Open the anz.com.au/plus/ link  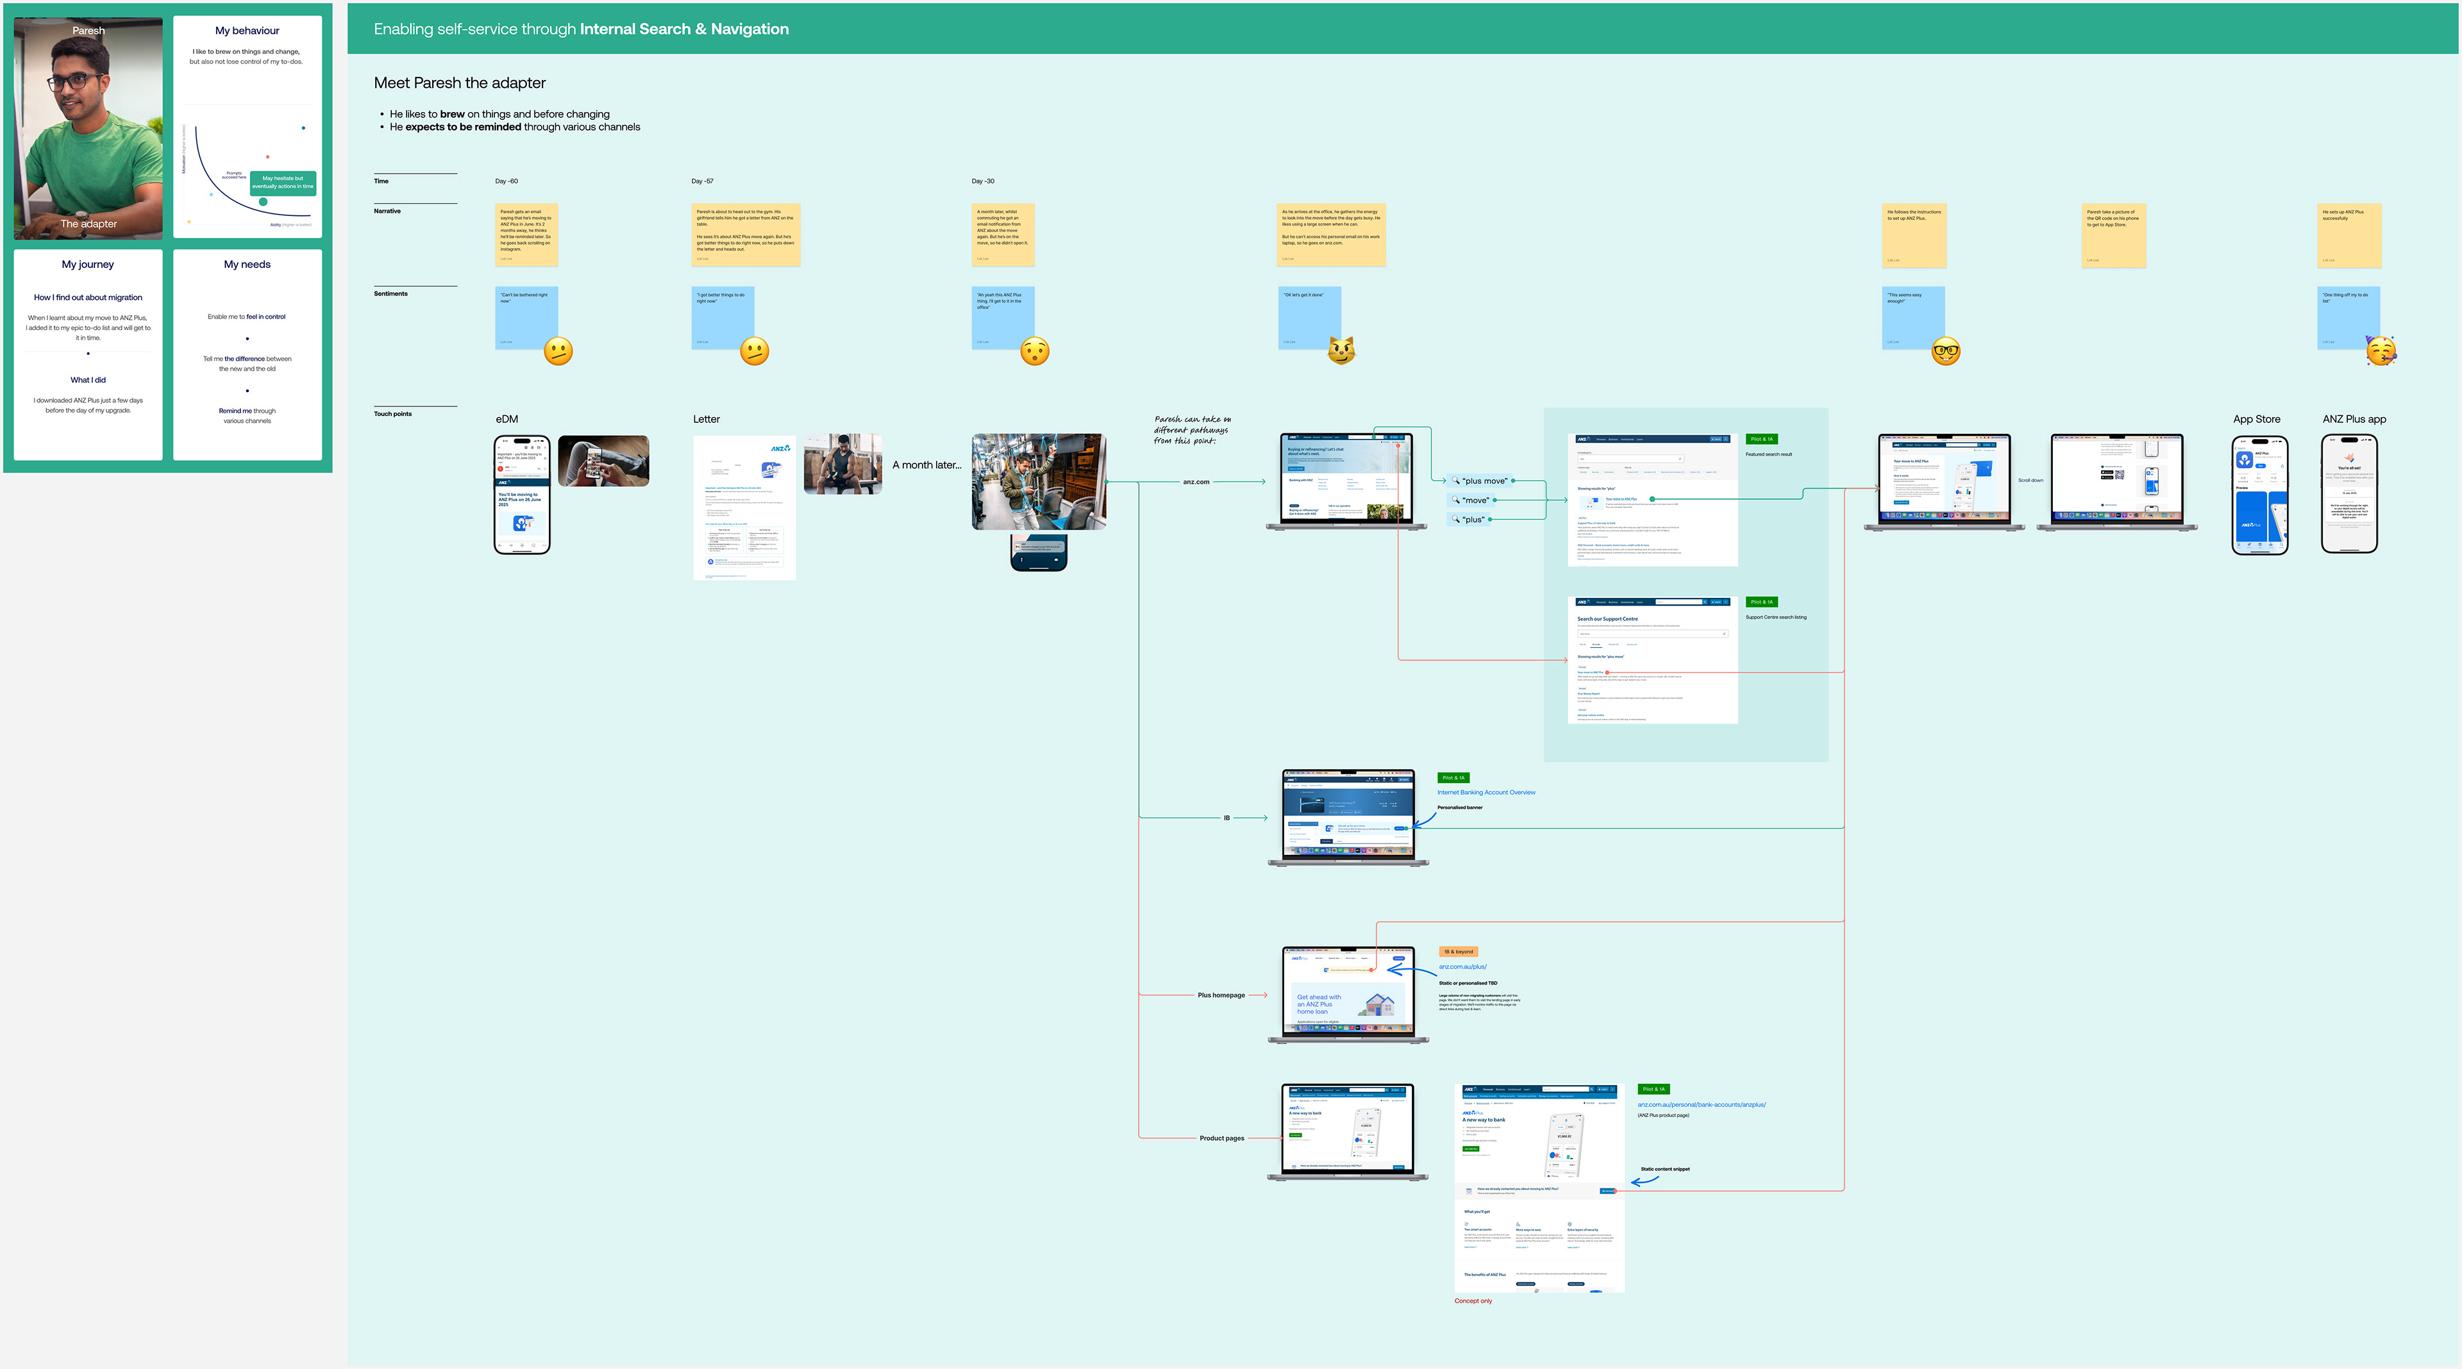point(1462,967)
